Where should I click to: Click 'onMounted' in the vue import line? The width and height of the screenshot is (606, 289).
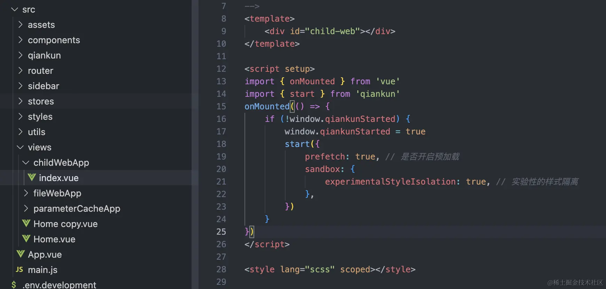coord(312,81)
